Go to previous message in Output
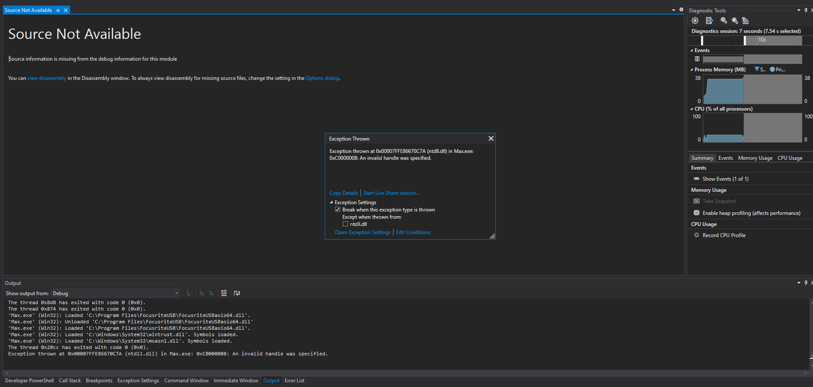 pos(202,293)
